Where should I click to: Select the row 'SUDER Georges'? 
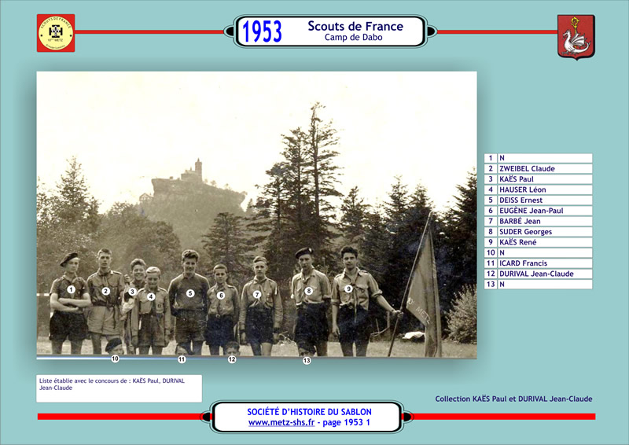tap(539, 231)
